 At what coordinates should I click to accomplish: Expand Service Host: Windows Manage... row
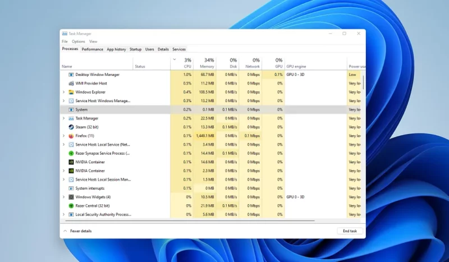click(x=63, y=101)
